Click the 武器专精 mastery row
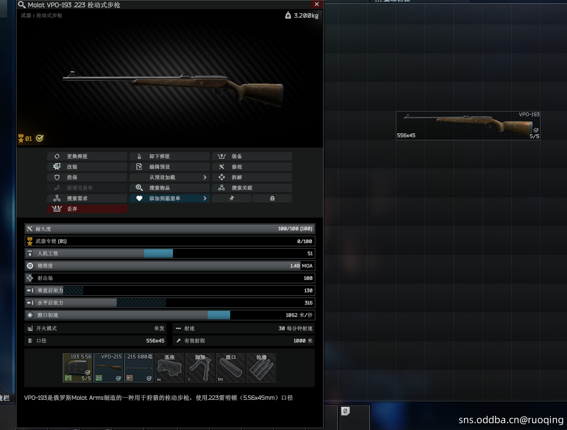 tap(170, 241)
